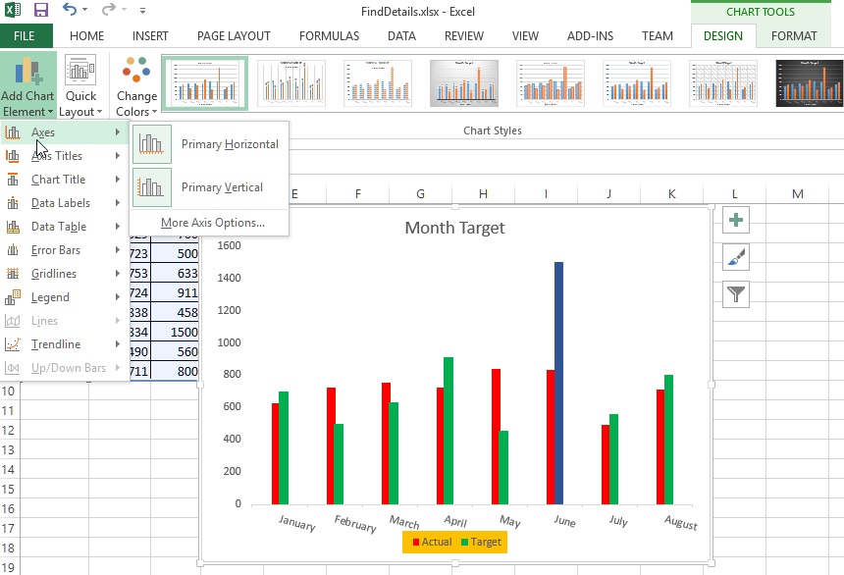Image resolution: width=844 pixels, height=575 pixels.
Task: Switch to the INSERT tab
Action: click(150, 36)
